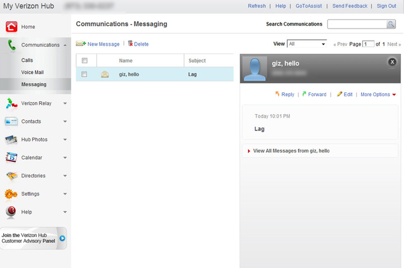Expand the Verizon Relay arrow
Image resolution: width=404 pixels, height=268 pixels.
pyautogui.click(x=65, y=103)
